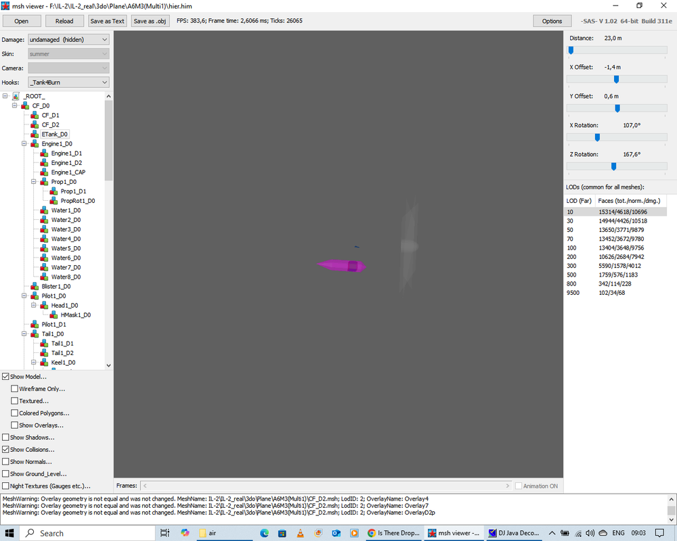Disable Show Collisions checkbox

[5, 449]
